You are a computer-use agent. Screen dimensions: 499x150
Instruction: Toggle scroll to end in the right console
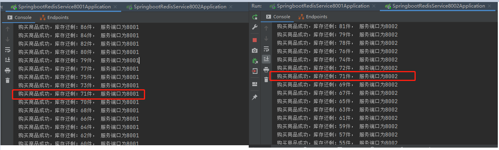point(266,59)
